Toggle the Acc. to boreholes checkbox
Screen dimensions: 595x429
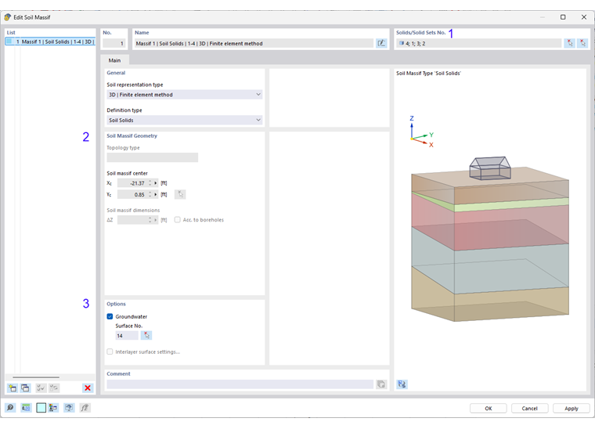pos(177,220)
